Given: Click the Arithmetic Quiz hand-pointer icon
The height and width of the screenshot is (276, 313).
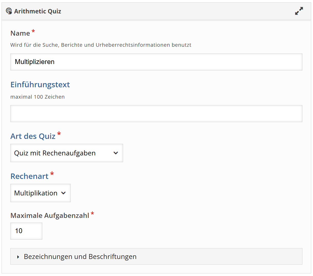Looking at the screenshot, I should click(9, 11).
